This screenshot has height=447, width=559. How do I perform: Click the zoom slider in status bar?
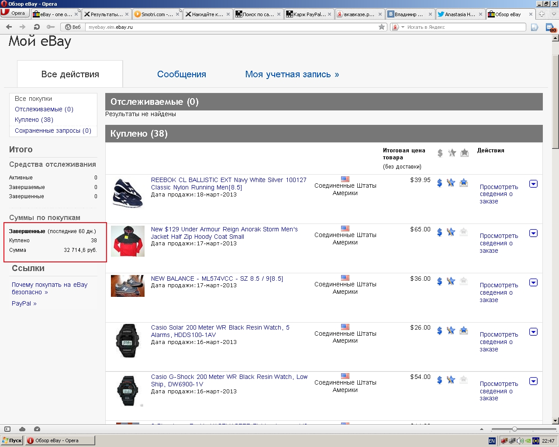pos(514,429)
